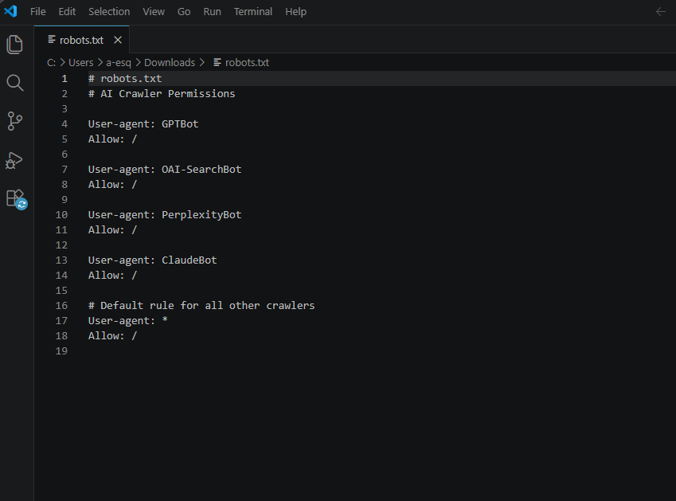
Task: Click '# Default rule for all other crawlers'
Action: 201,306
